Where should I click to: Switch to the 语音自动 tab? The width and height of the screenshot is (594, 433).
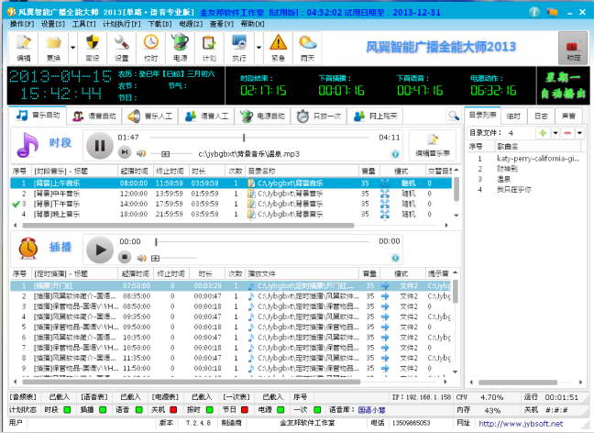93,116
